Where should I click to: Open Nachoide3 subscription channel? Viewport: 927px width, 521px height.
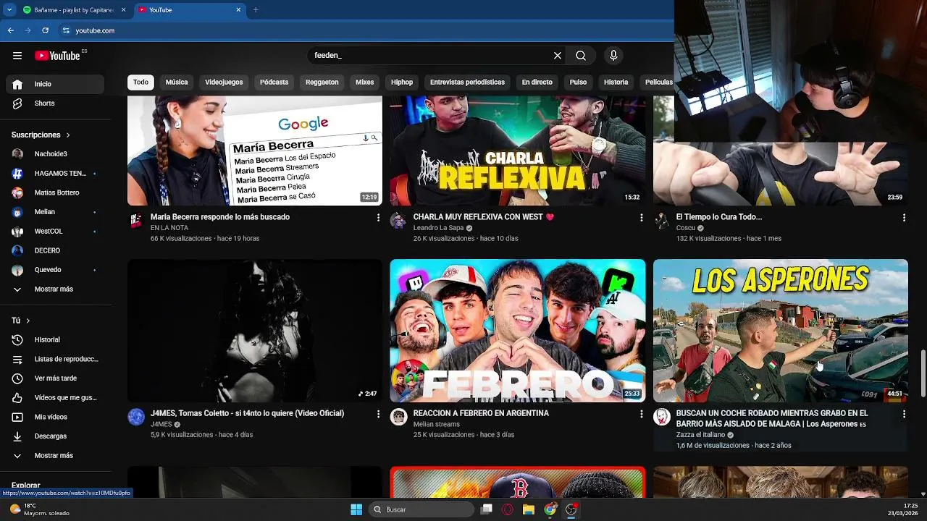56,154
